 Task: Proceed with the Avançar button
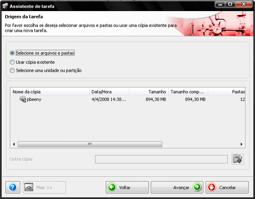click(177, 187)
